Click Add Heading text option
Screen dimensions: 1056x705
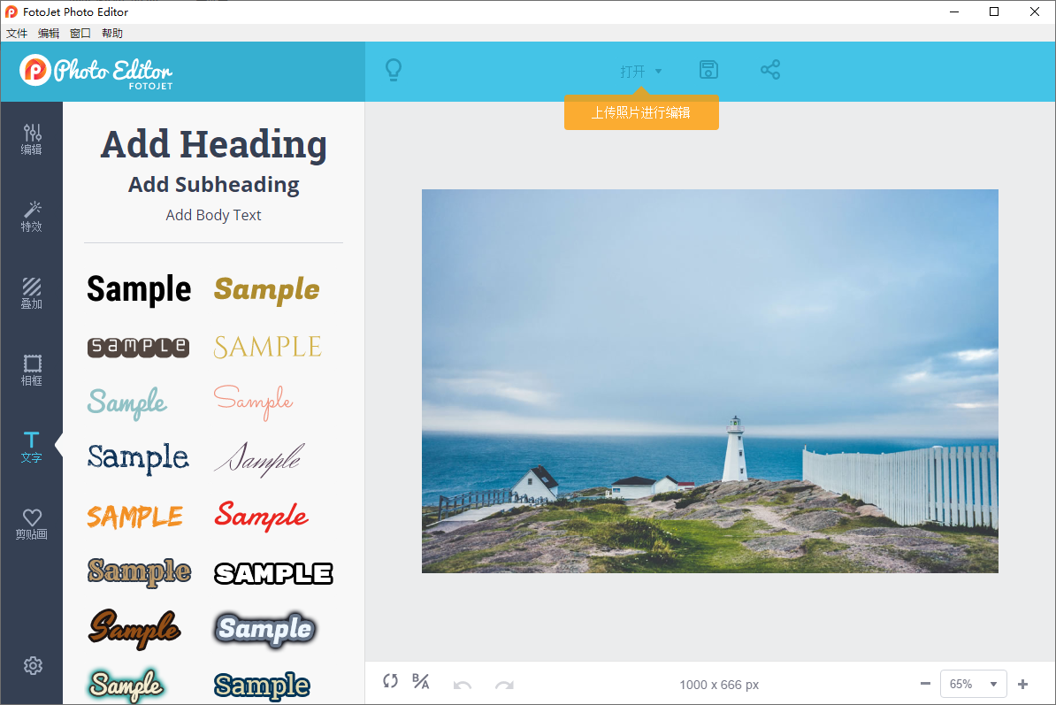coord(214,145)
